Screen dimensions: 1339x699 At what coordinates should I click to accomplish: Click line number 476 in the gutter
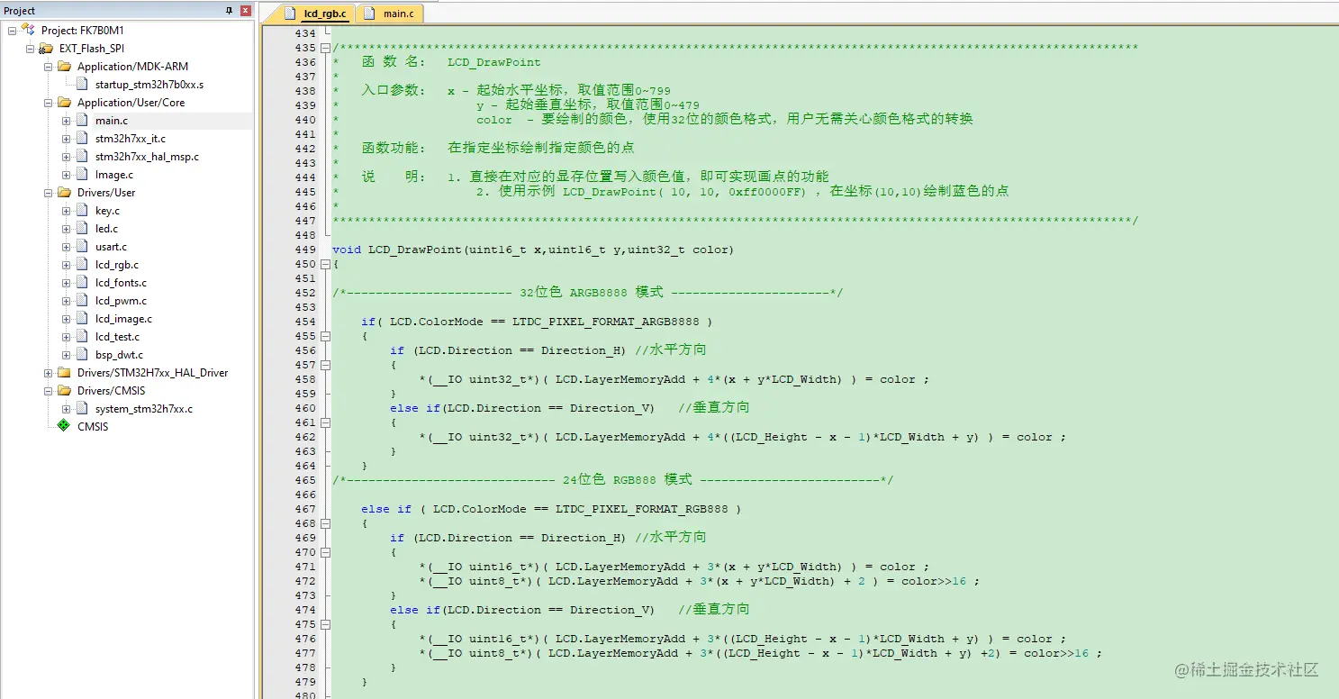click(305, 639)
